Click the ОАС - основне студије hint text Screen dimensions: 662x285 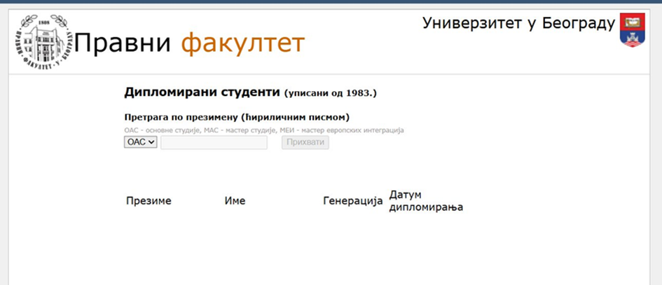165,130
